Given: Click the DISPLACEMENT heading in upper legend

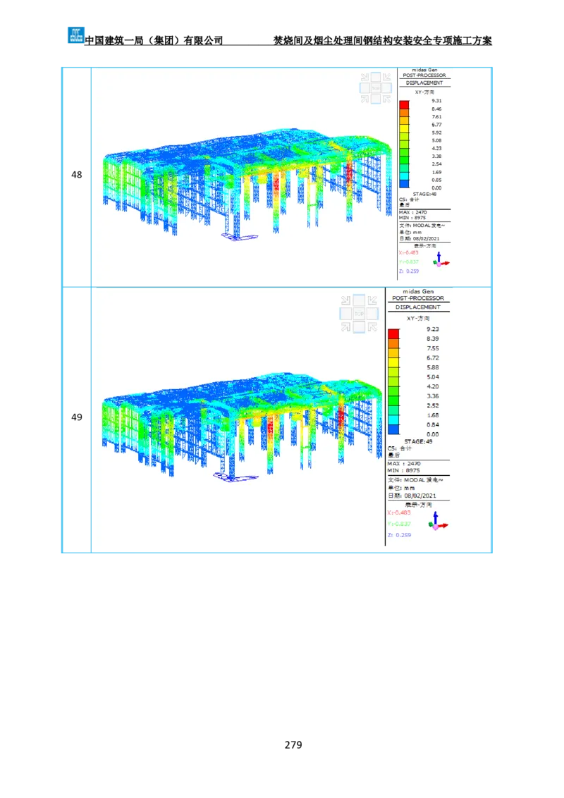Looking at the screenshot, I should (424, 82).
